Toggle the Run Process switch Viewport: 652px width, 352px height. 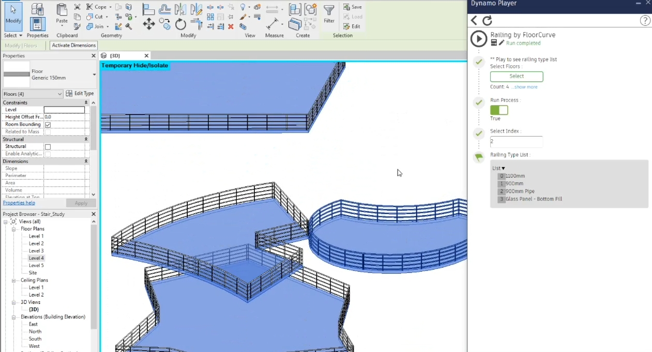click(499, 110)
